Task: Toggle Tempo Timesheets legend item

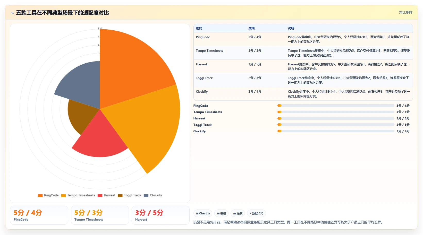Action: tap(78, 195)
